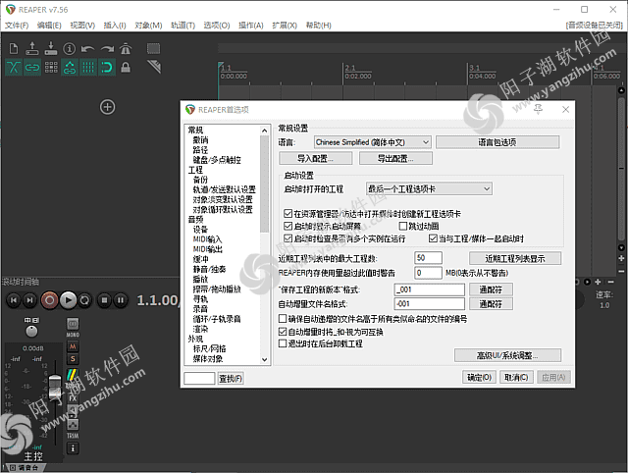Click the transport Play button
The image size is (628, 473).
pos(68,300)
